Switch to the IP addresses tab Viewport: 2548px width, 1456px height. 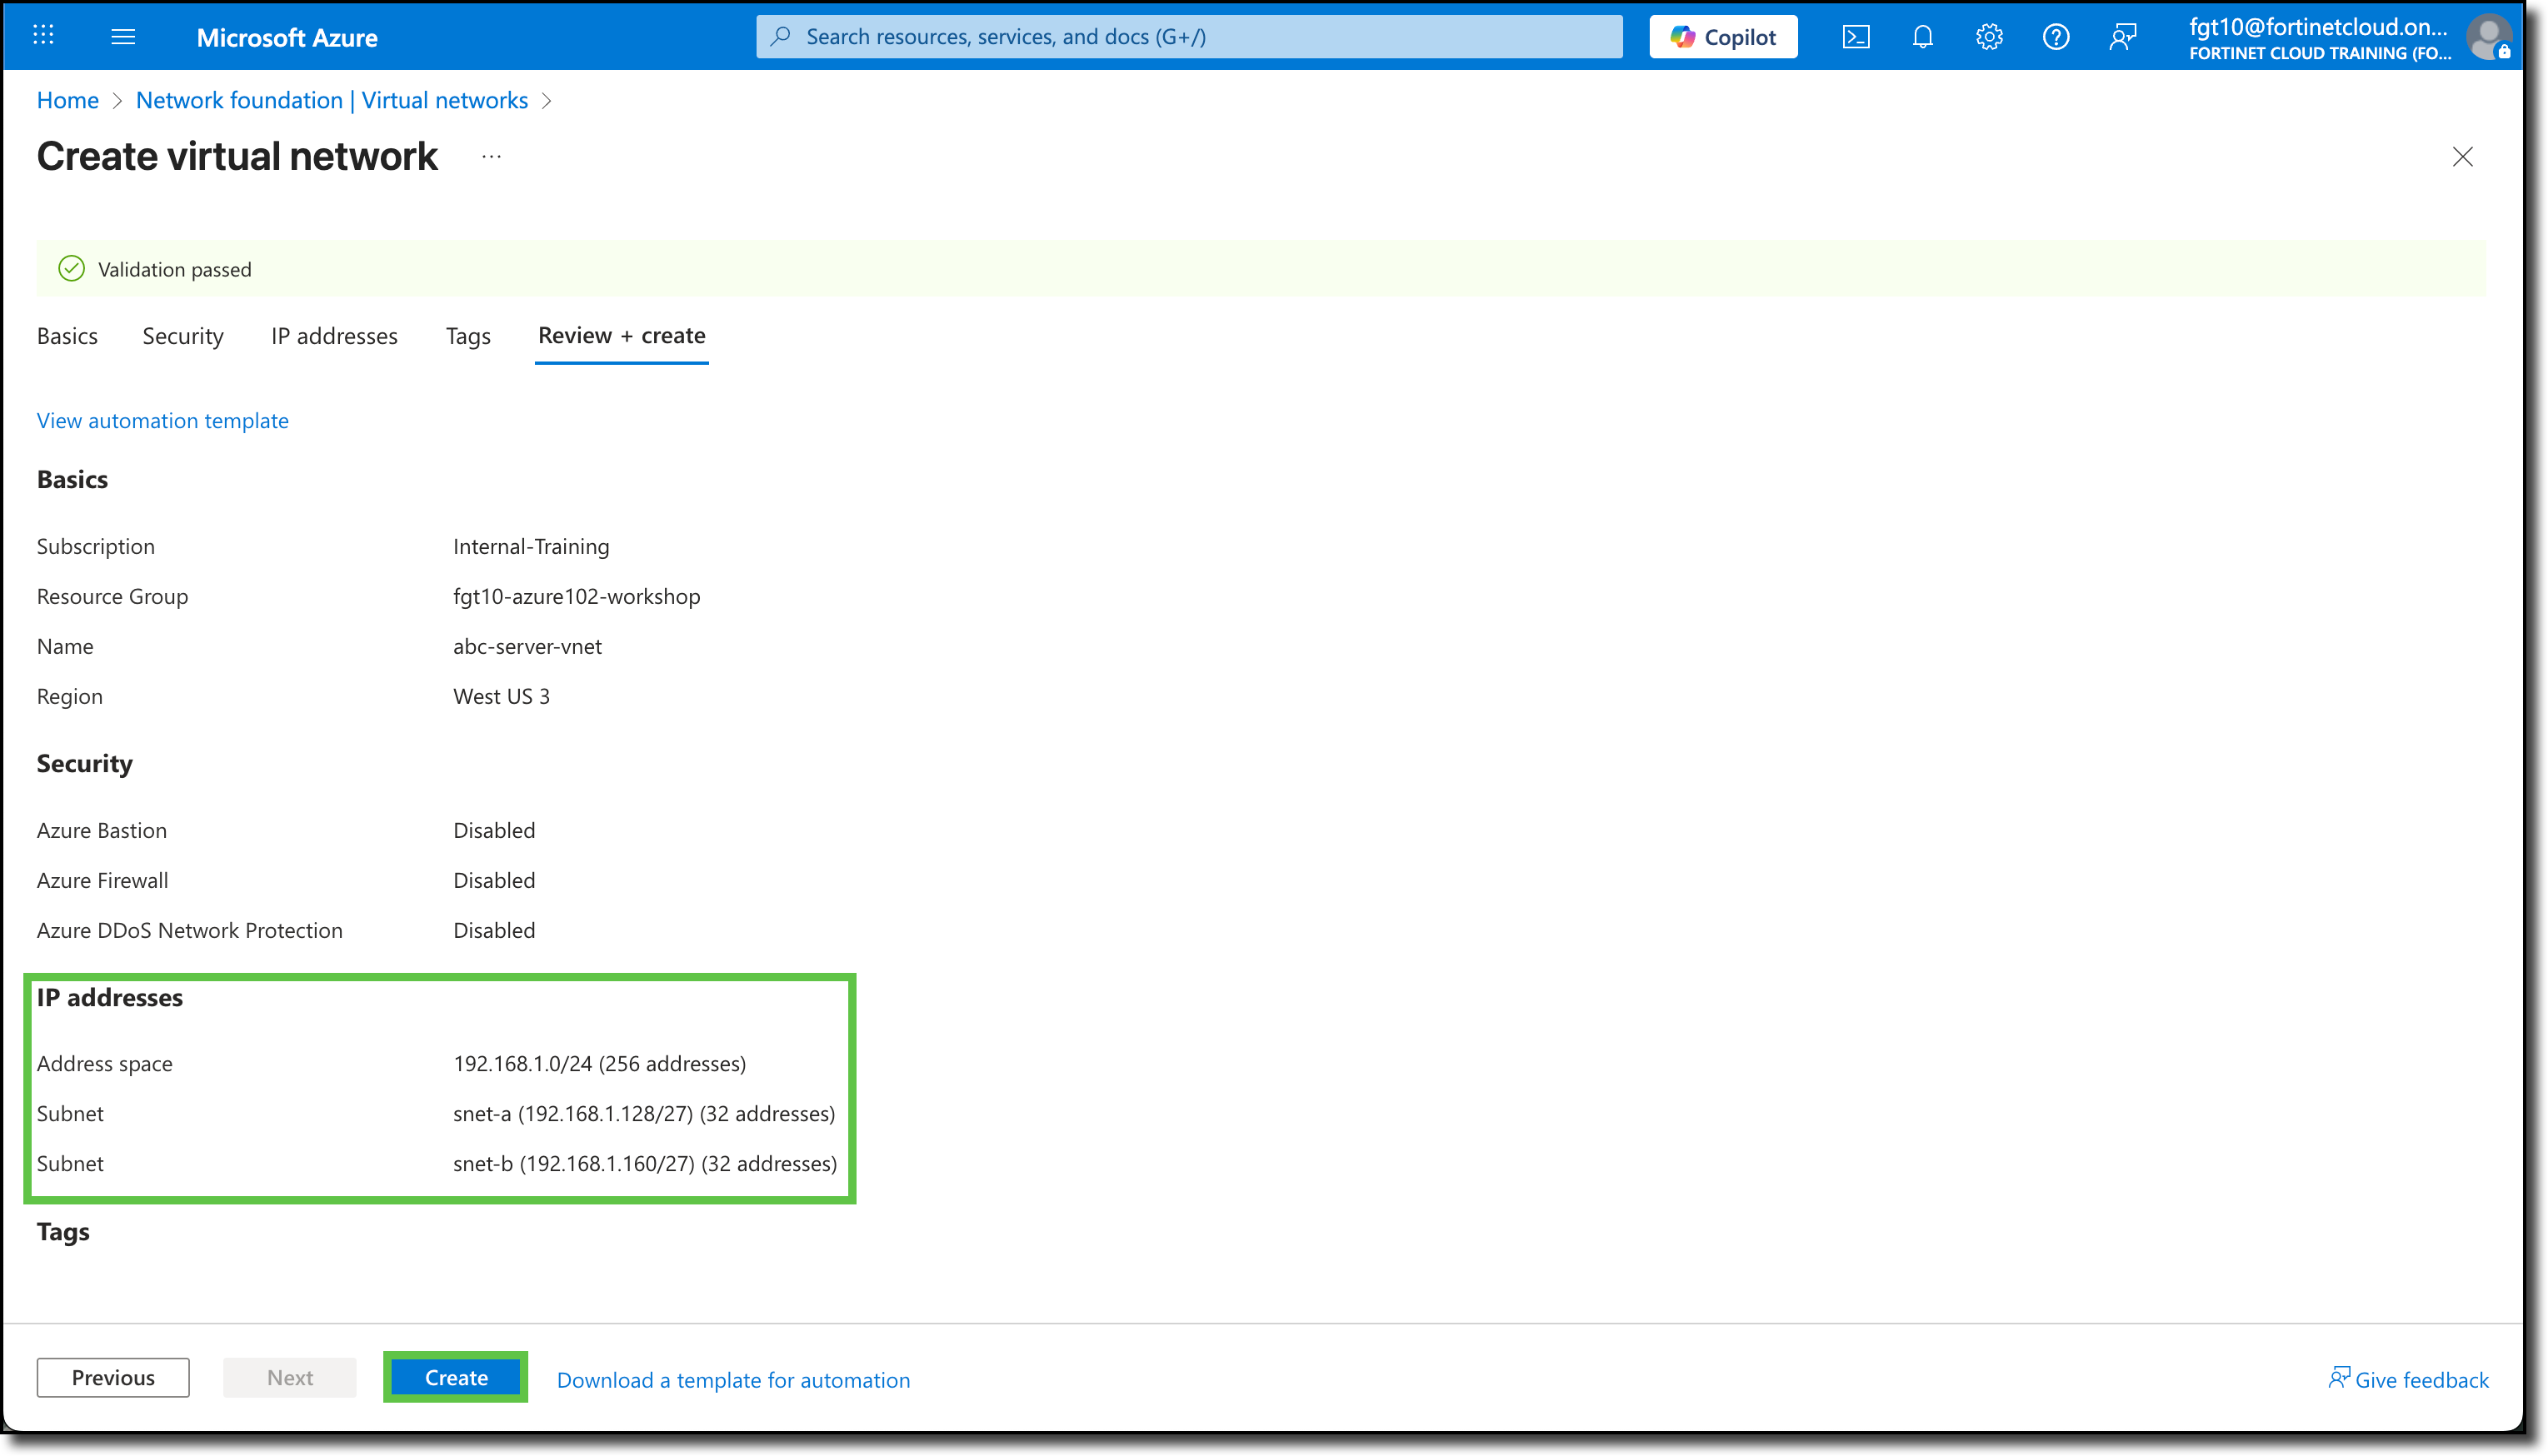coord(333,336)
